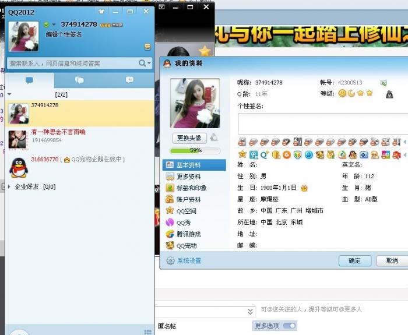
Task: Collapse the friend group showing [2/2]
Action: tap(10, 94)
